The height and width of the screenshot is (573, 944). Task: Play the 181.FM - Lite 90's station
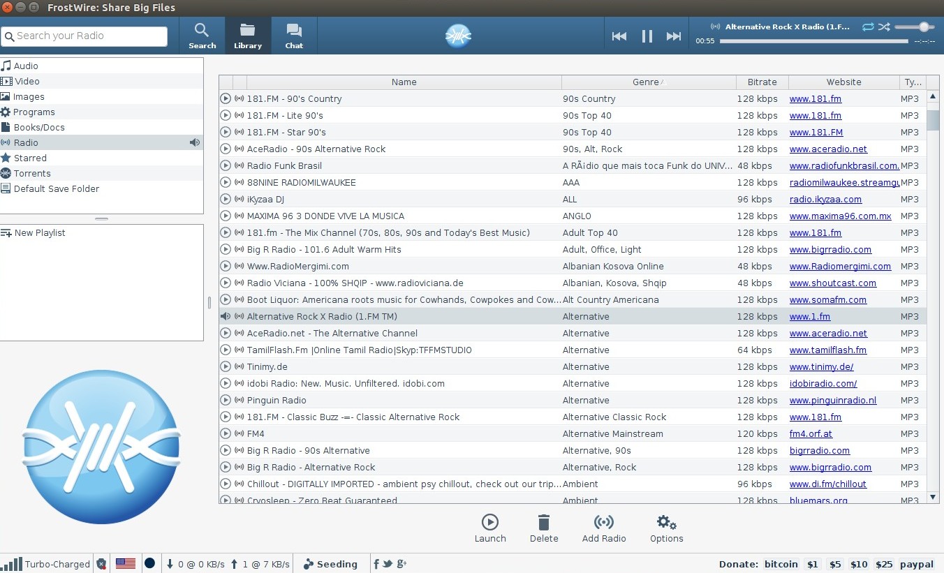tap(226, 115)
